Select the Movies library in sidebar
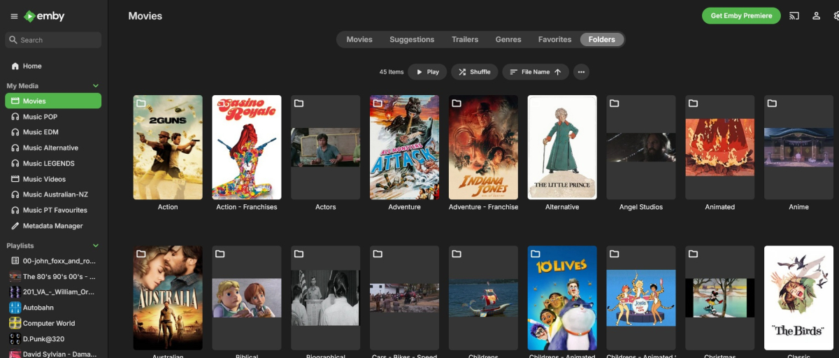Image resolution: width=839 pixels, height=358 pixels. [x=53, y=101]
